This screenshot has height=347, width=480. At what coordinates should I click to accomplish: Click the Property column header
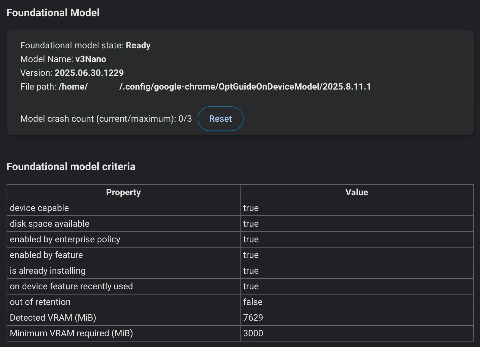point(123,192)
